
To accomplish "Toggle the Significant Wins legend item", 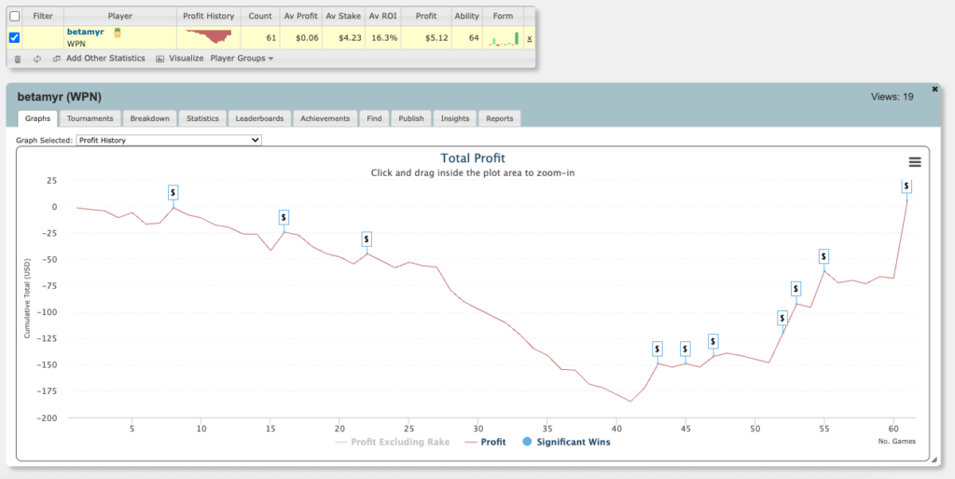I will pos(567,442).
